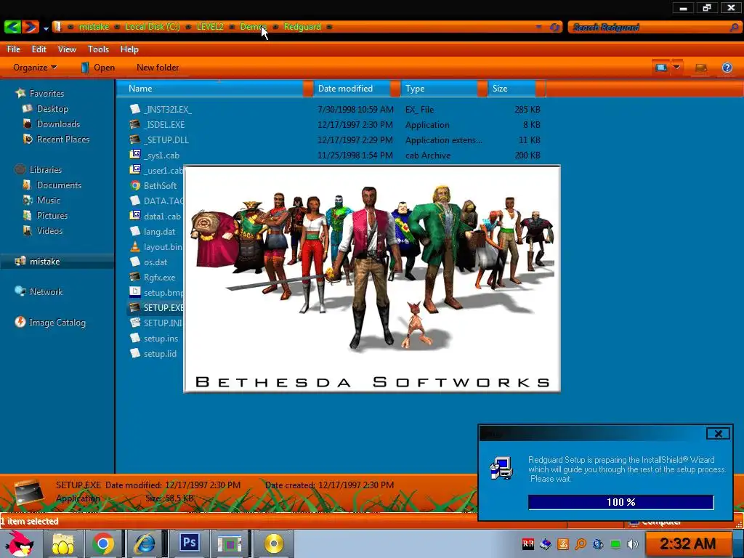
Task: Open Photoshop from the taskbar
Action: click(189, 543)
